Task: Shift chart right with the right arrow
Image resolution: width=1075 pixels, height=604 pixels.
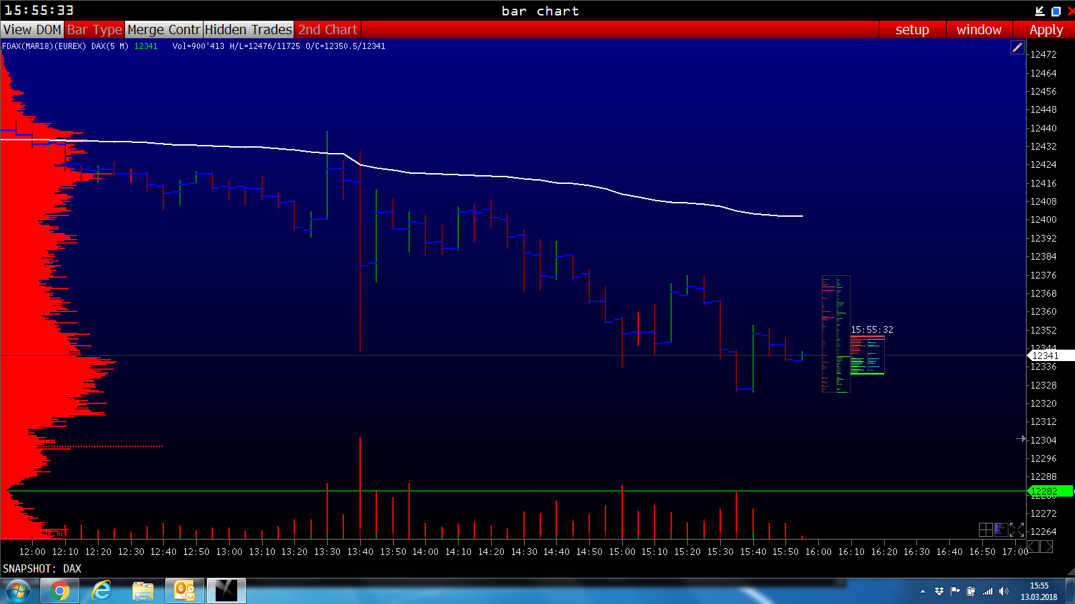Action: 1047,547
